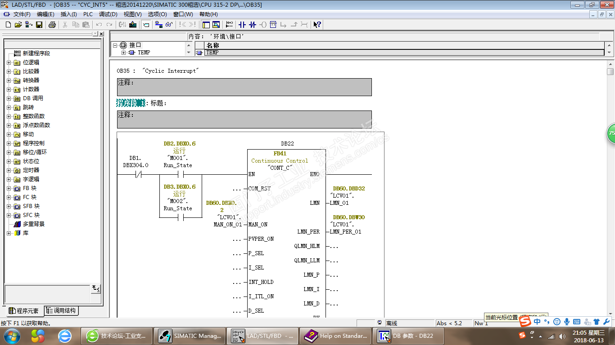Click the connection line icon
The image size is (615, 345).
coord(304,25)
